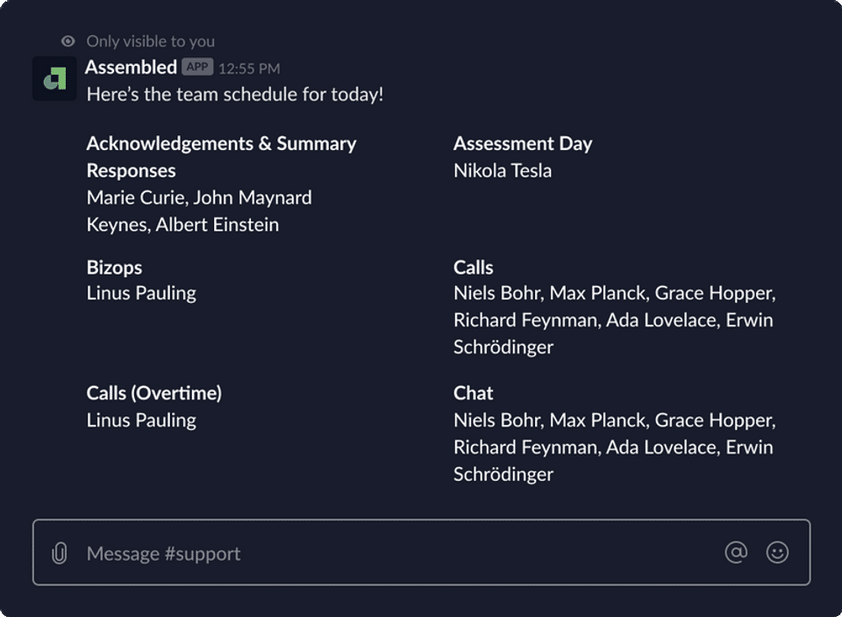Click Linus Pauling under Bizops

pyautogui.click(x=141, y=293)
